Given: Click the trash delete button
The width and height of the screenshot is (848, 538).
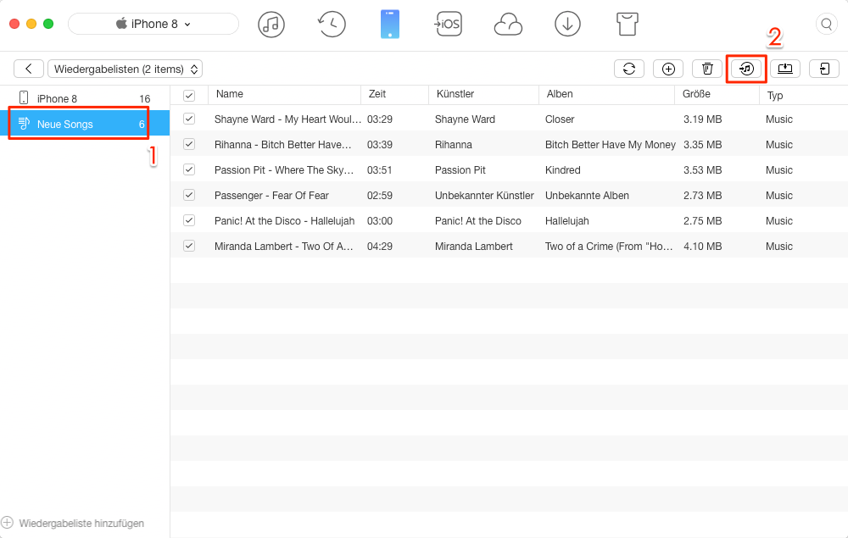Looking at the screenshot, I should pos(707,69).
